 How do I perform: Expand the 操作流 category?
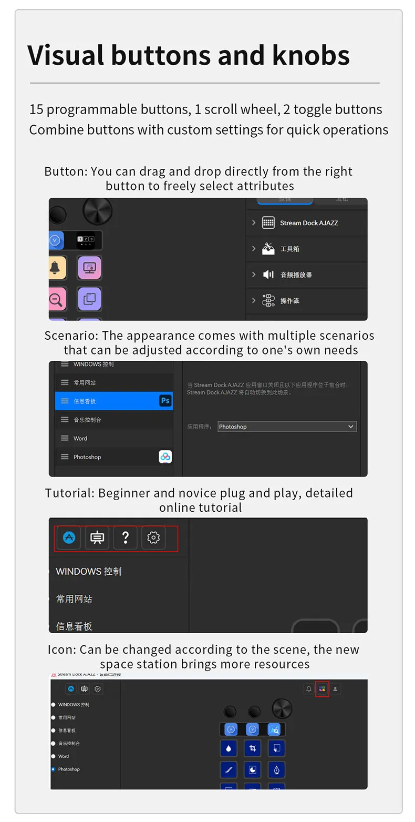(306, 301)
